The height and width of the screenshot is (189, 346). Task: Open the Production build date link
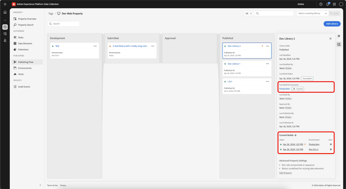(293, 144)
